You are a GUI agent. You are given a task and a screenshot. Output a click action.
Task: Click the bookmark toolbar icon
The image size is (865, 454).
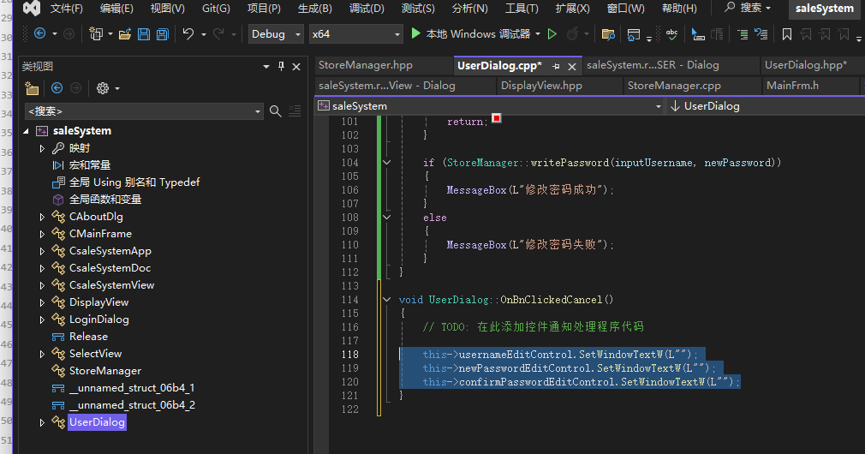[786, 34]
